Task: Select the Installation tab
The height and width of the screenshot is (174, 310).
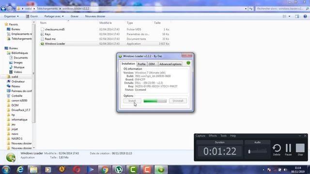Action: (x=128, y=64)
